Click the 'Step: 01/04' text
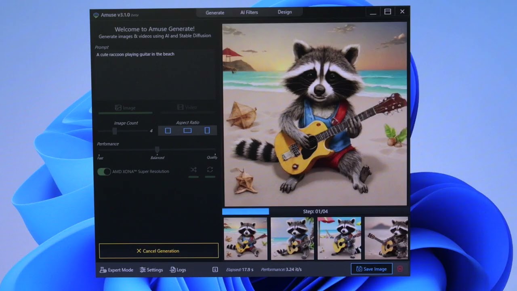 click(315, 211)
